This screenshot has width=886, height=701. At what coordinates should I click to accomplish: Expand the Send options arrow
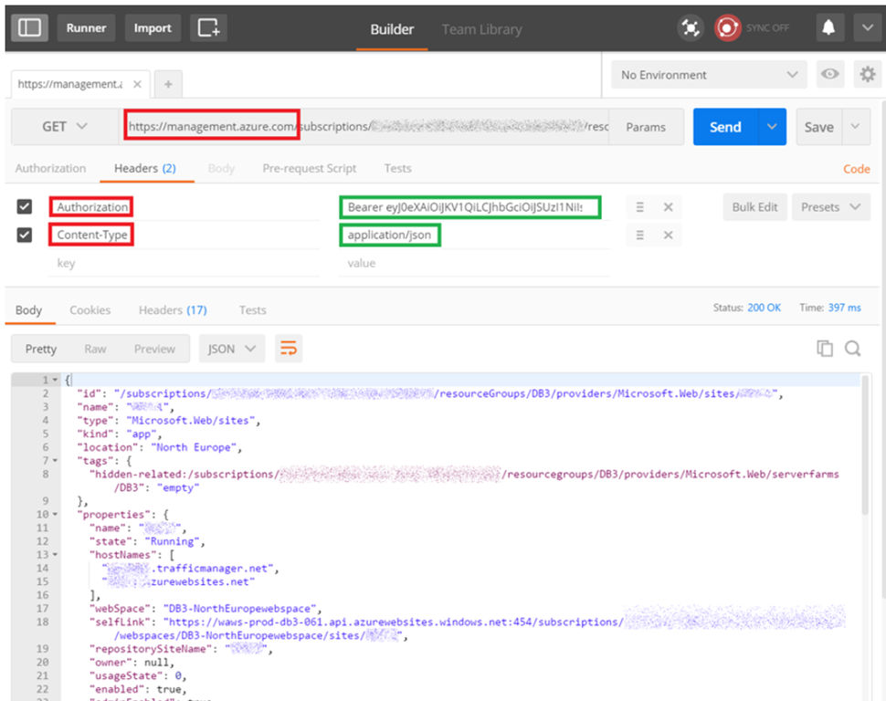tap(772, 127)
